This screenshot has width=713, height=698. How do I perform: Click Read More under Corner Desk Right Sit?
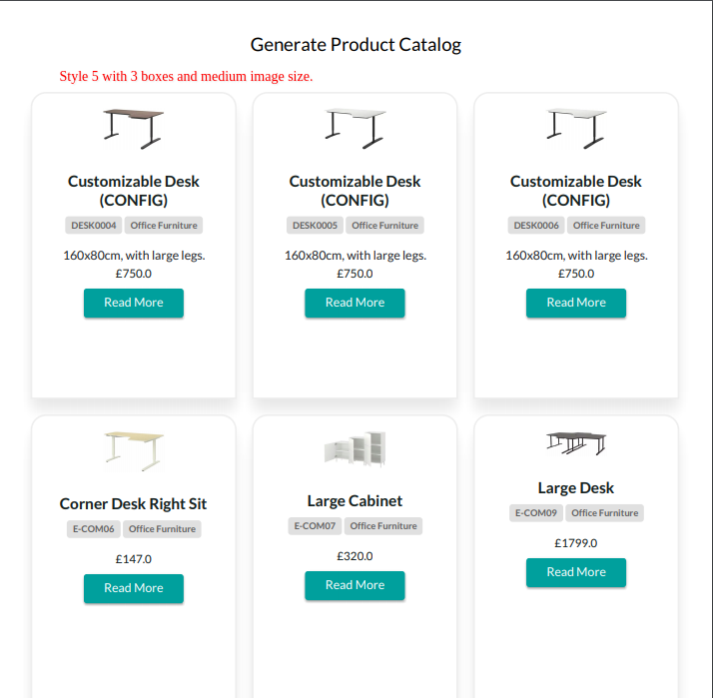point(134,588)
